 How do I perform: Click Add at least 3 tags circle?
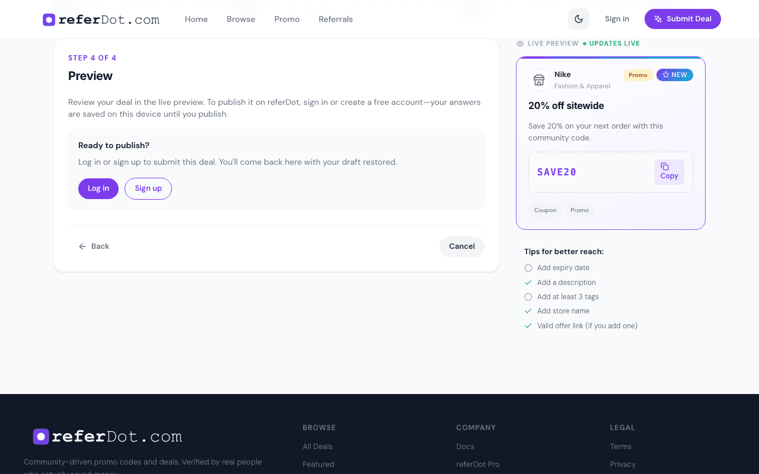(x=528, y=297)
